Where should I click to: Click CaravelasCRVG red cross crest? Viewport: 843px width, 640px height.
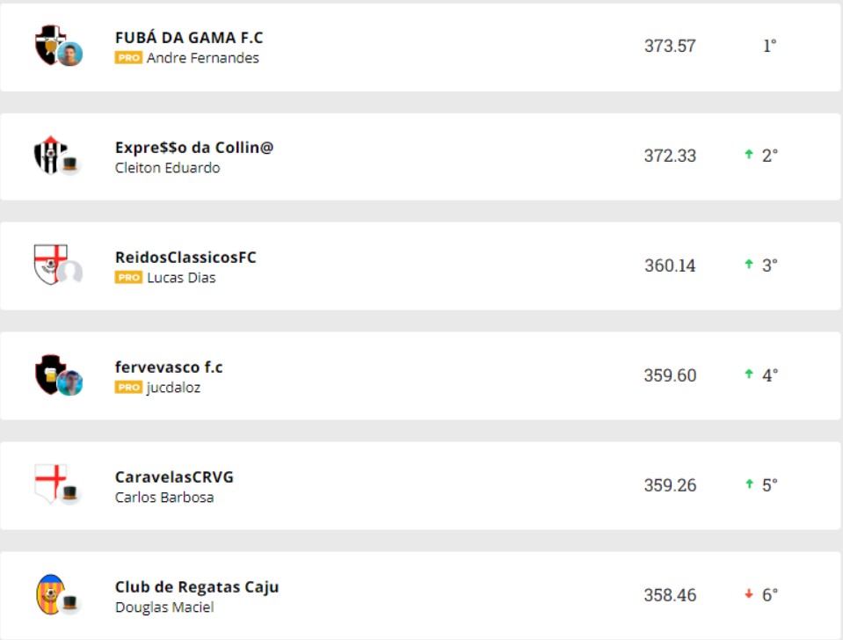[x=50, y=483]
